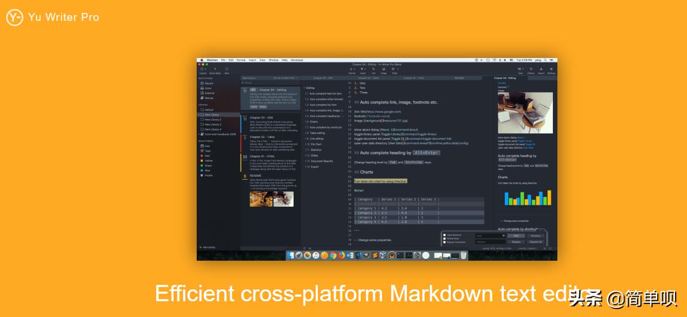Viewport: 687px width, 317px height.
Task: Jump to outline item Export
Action: point(312,167)
